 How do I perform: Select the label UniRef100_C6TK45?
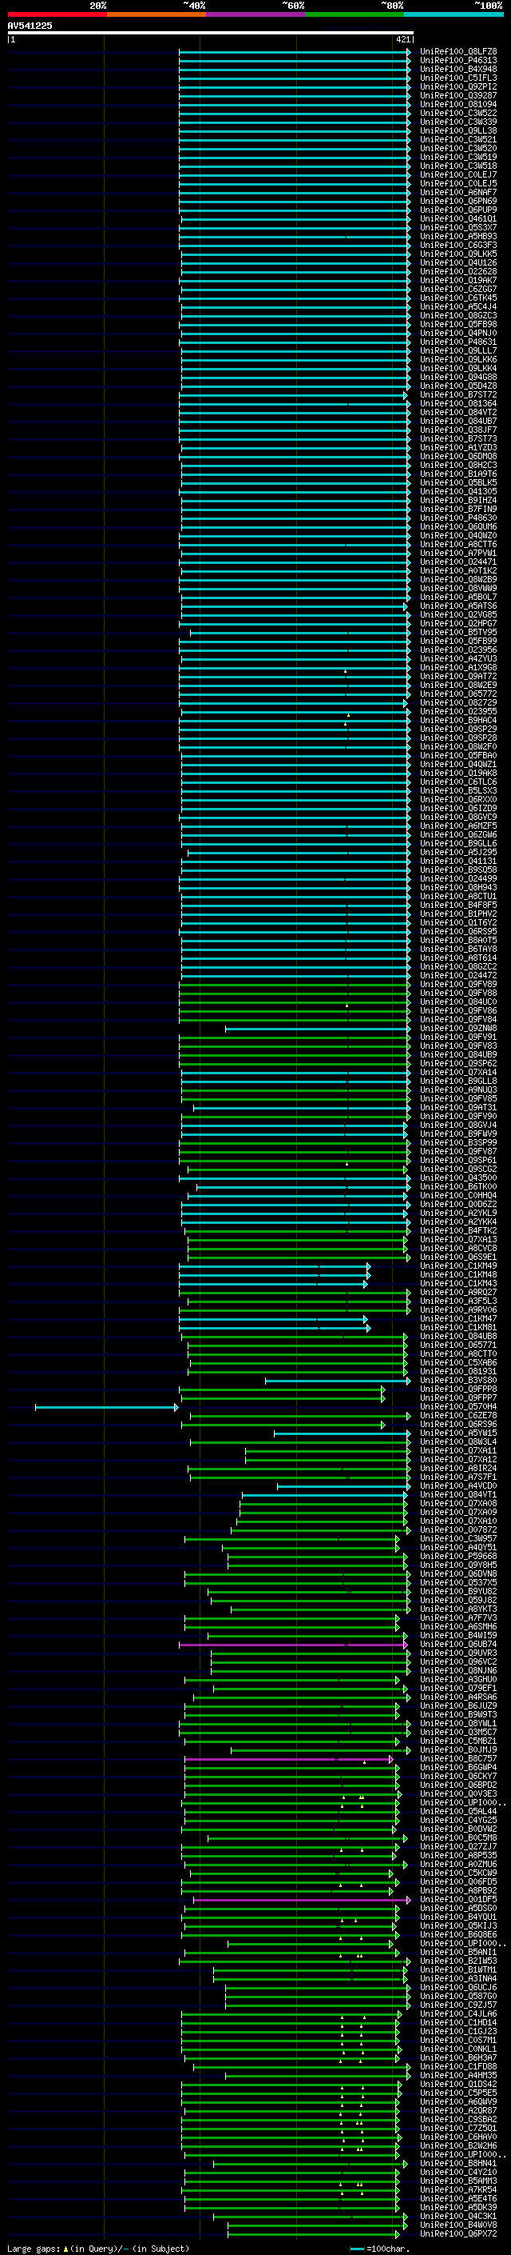[x=458, y=298]
